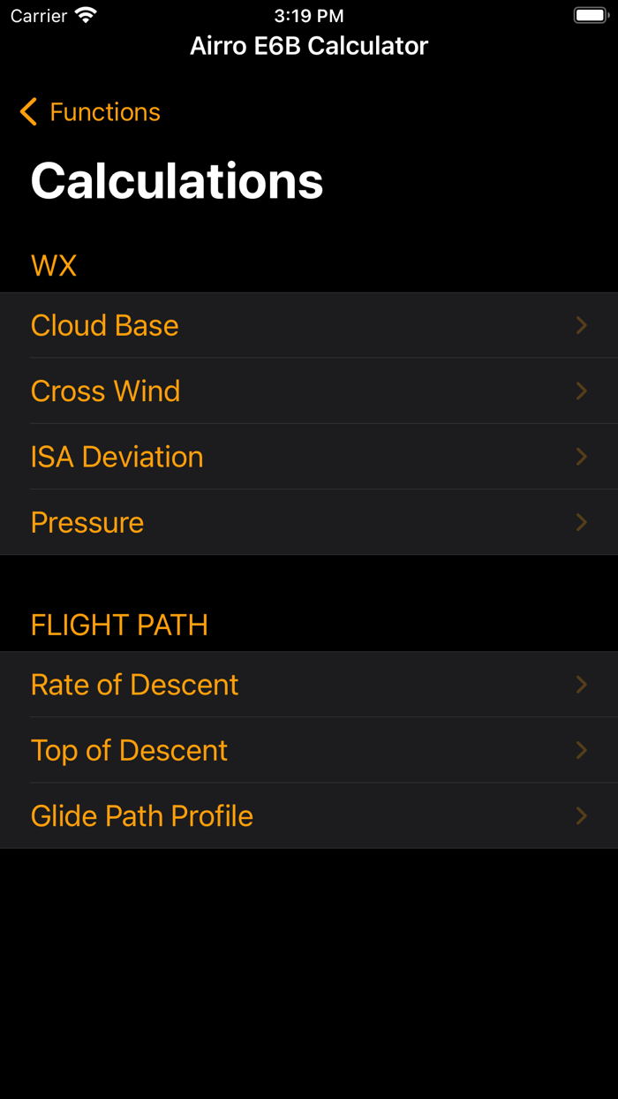Open Rate of Descent calculator
This screenshot has height=1099, width=618.
point(135,685)
